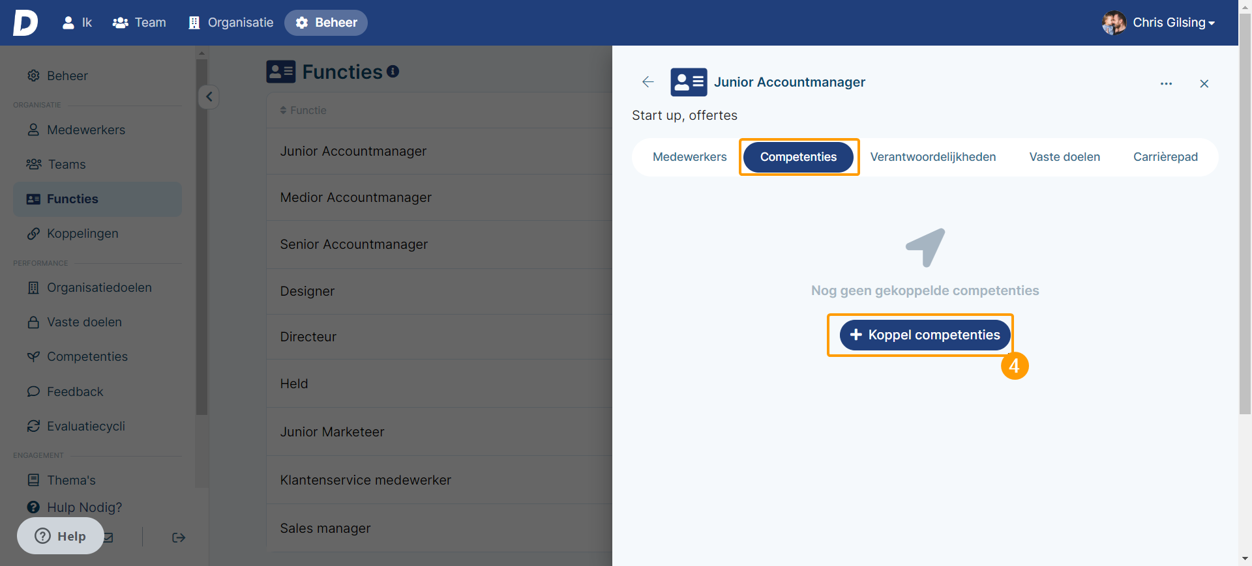The image size is (1252, 566).
Task: Click the Organisatiedoelen building icon
Action: point(33,287)
